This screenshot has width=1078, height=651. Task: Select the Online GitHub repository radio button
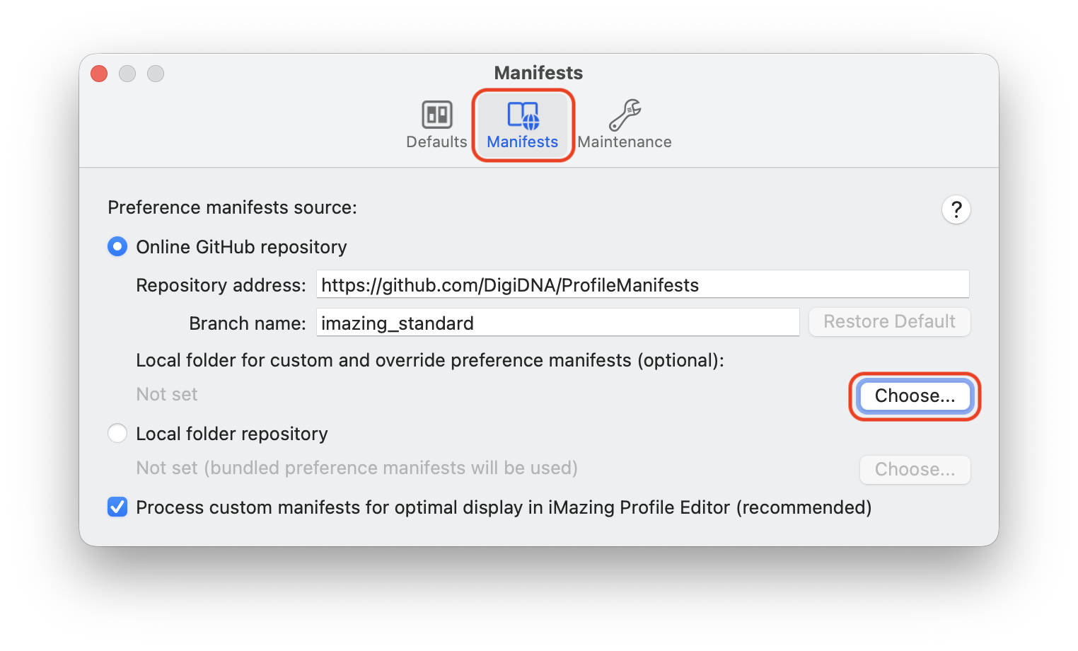[117, 247]
